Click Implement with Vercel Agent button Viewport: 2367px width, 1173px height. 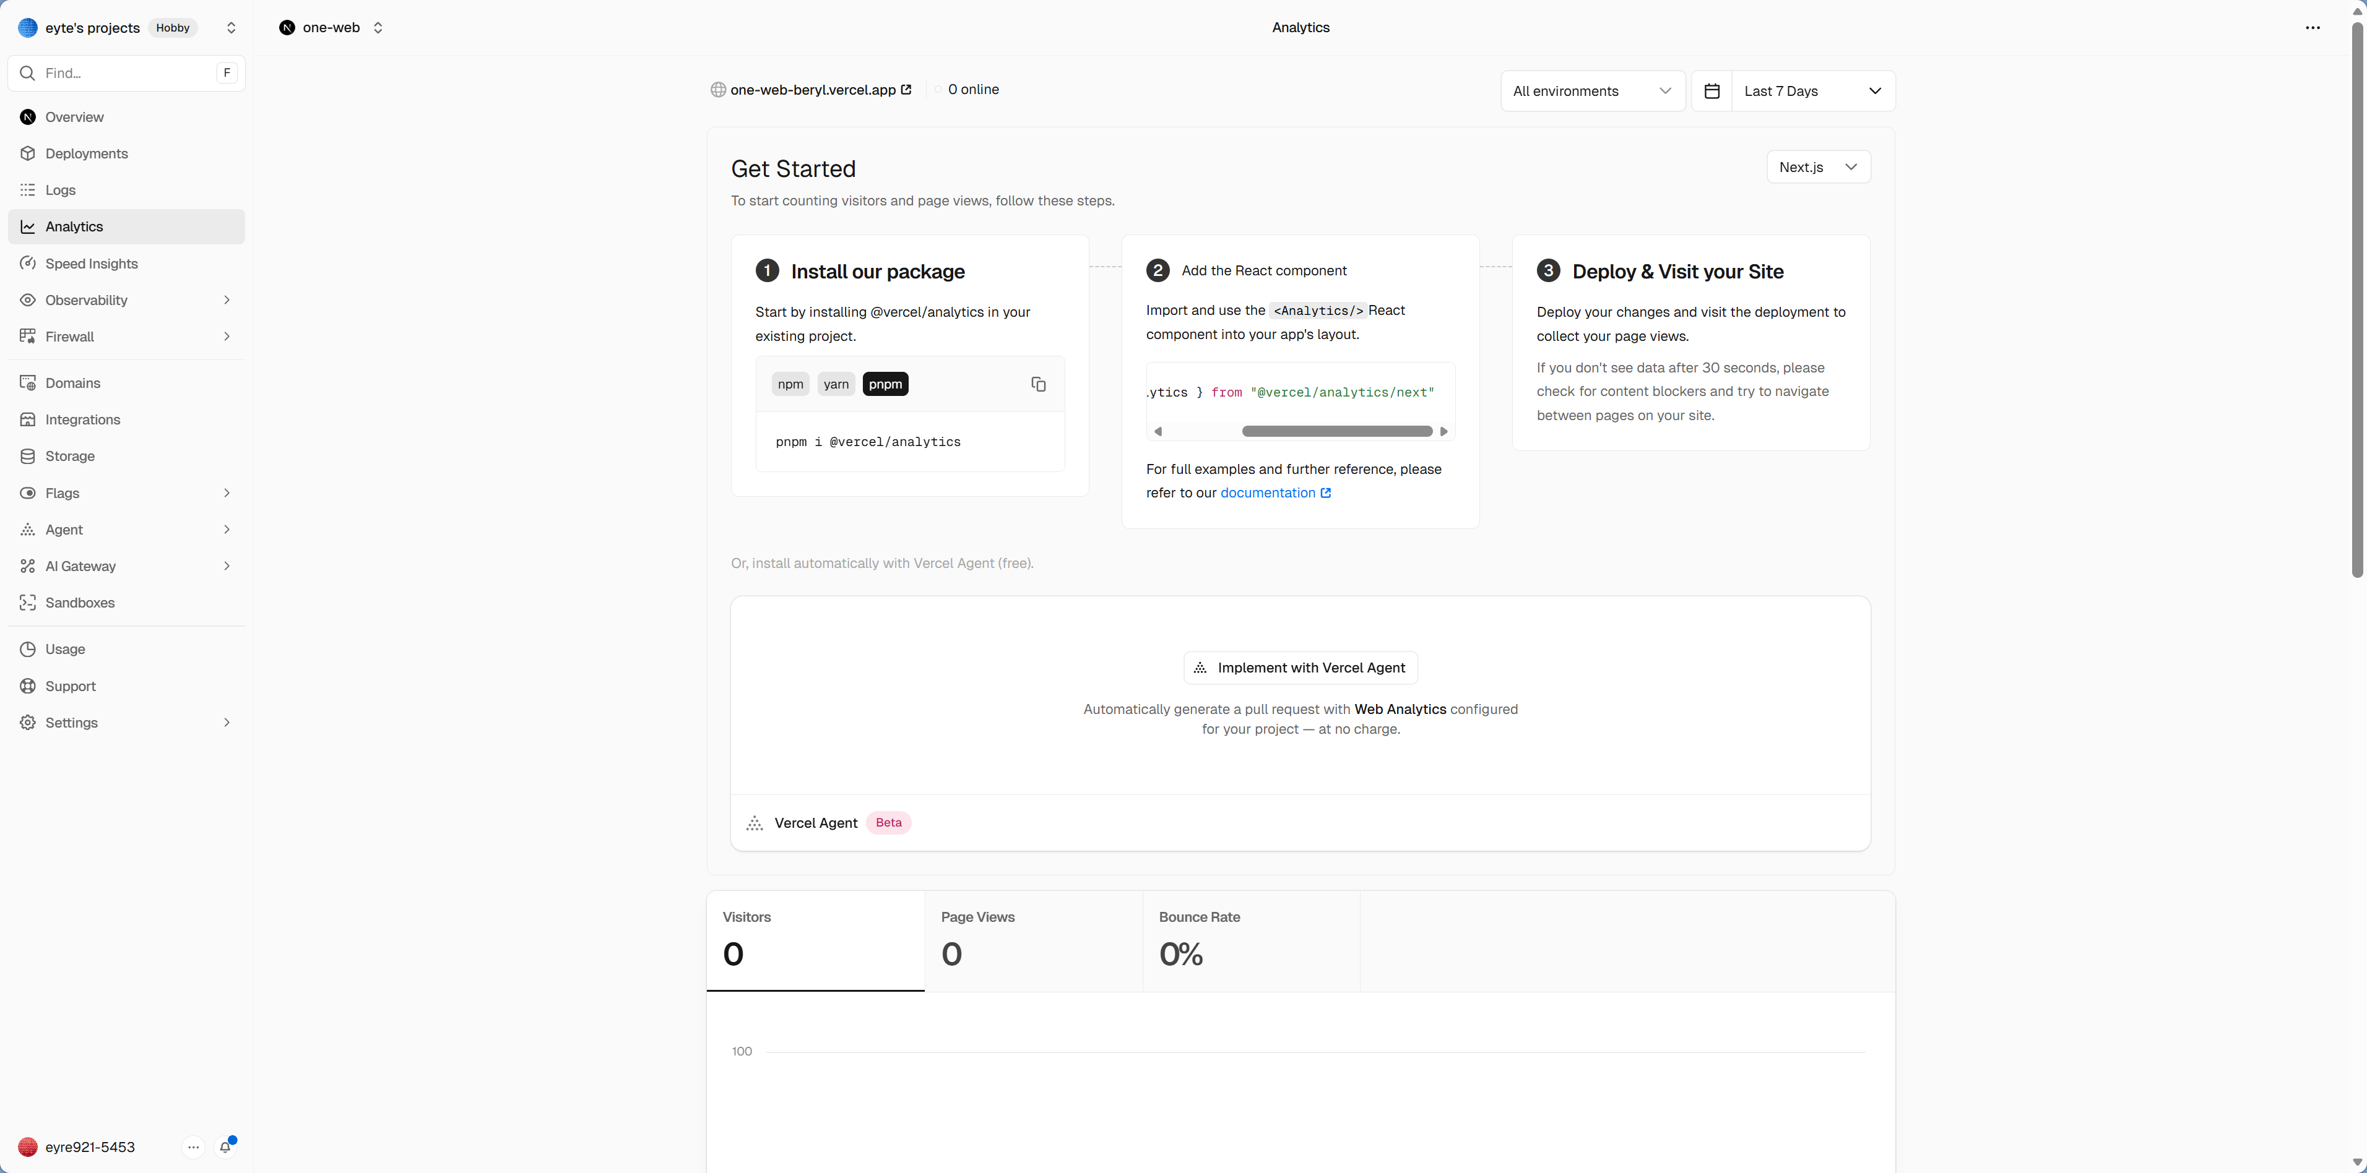point(1300,668)
